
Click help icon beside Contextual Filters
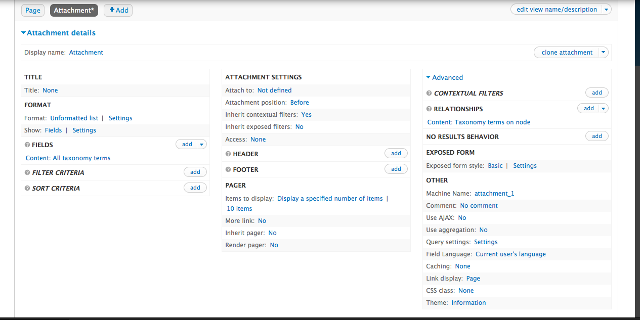point(429,94)
